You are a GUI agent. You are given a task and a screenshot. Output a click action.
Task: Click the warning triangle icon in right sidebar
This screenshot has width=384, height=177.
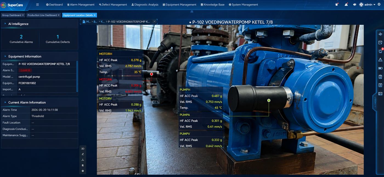pos(380,60)
